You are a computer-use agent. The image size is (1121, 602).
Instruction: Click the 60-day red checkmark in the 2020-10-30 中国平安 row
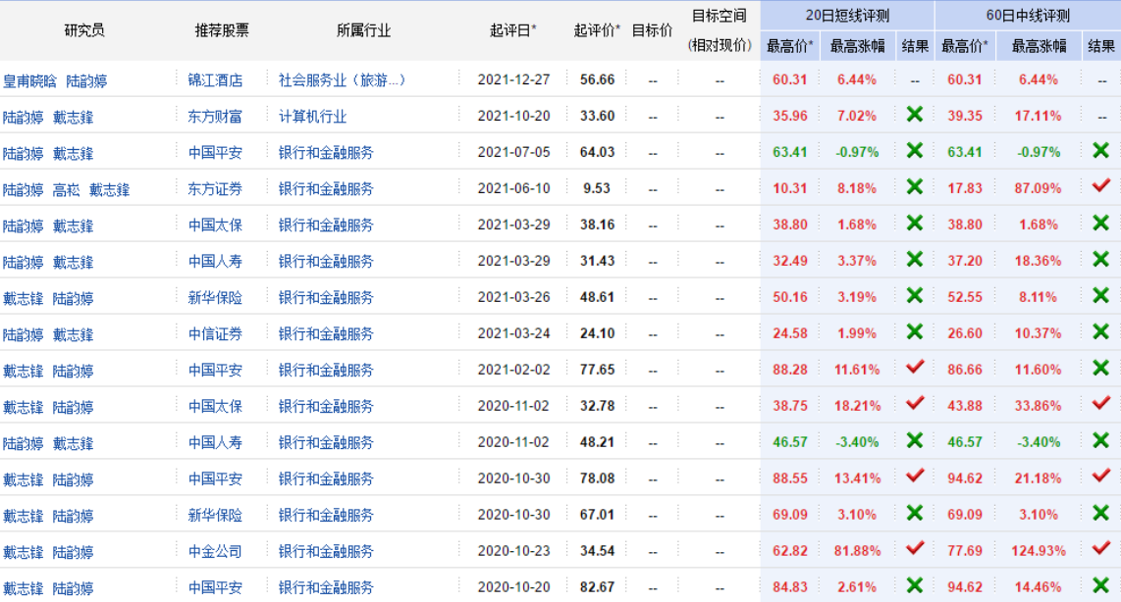(x=1100, y=477)
